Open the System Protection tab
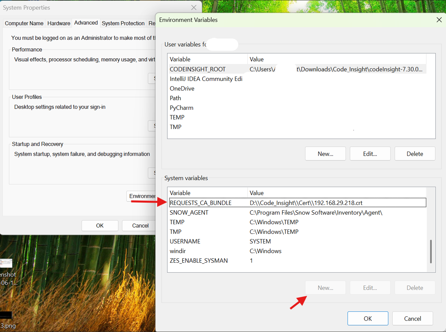Image resolution: width=446 pixels, height=332 pixels. 123,23
